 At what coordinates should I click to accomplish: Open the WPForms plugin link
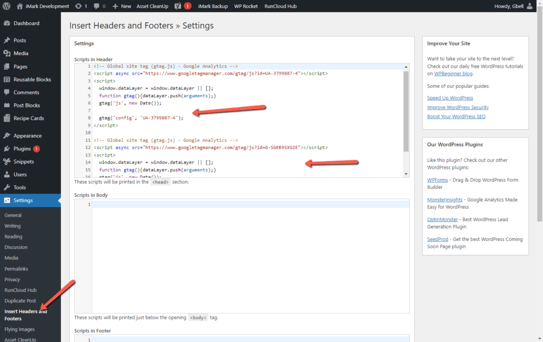437,180
